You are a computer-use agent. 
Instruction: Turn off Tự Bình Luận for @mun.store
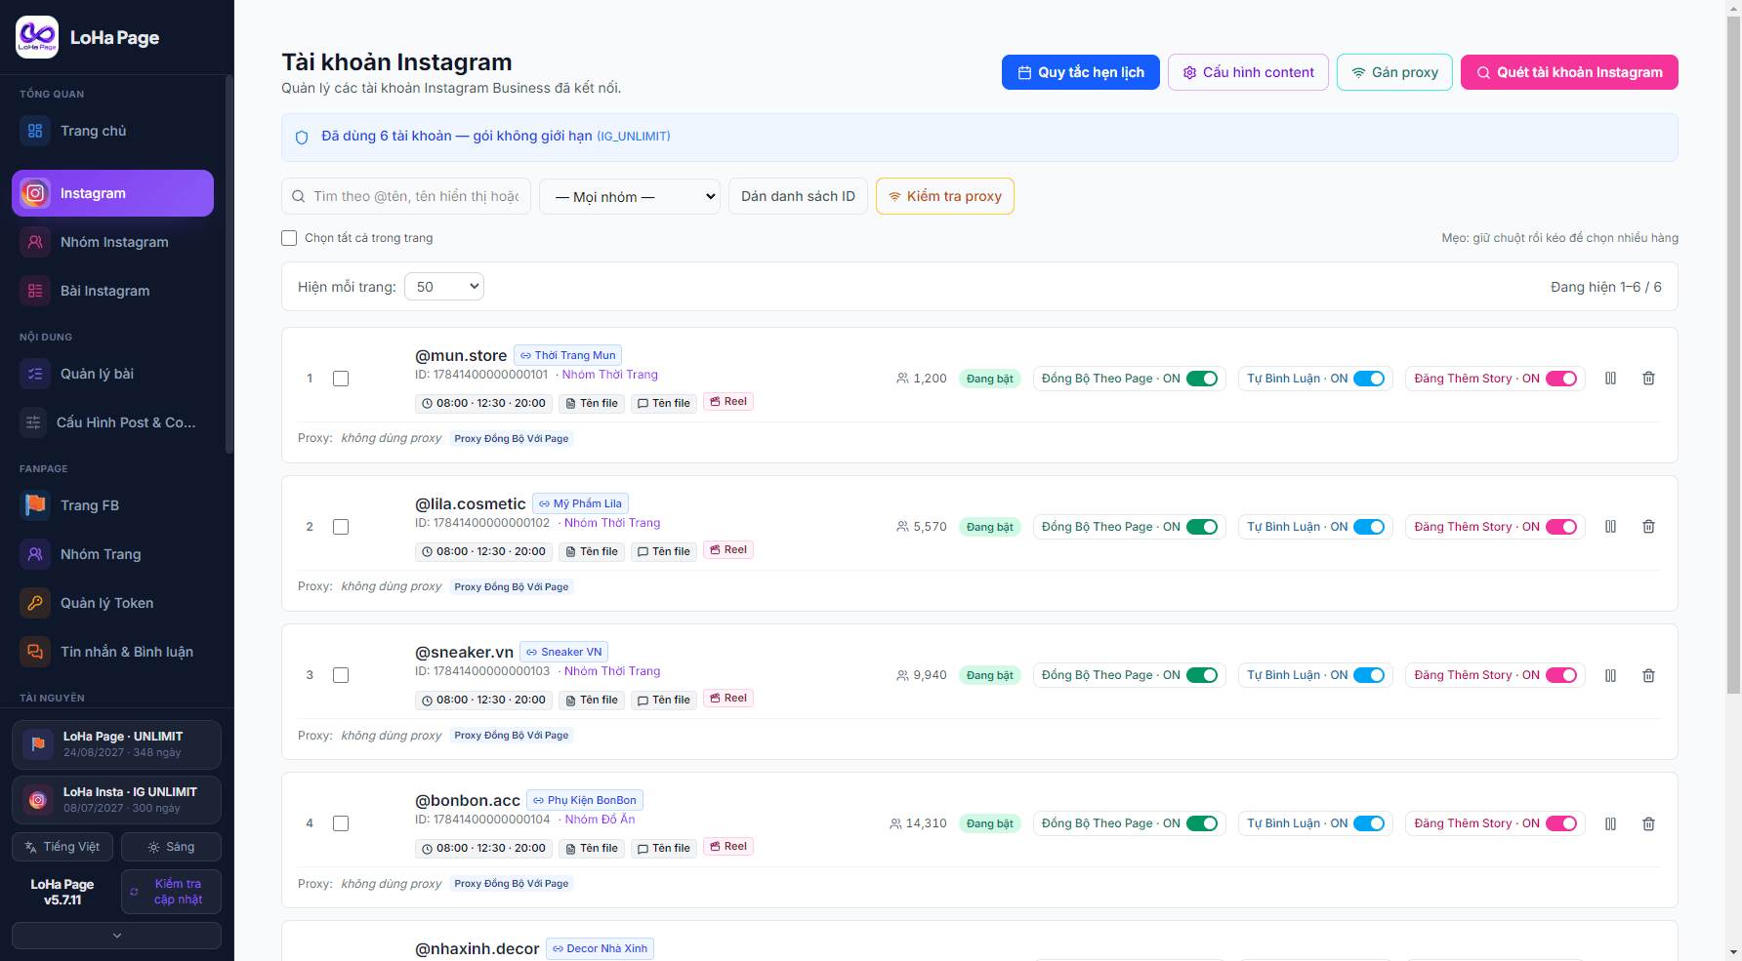coord(1369,379)
